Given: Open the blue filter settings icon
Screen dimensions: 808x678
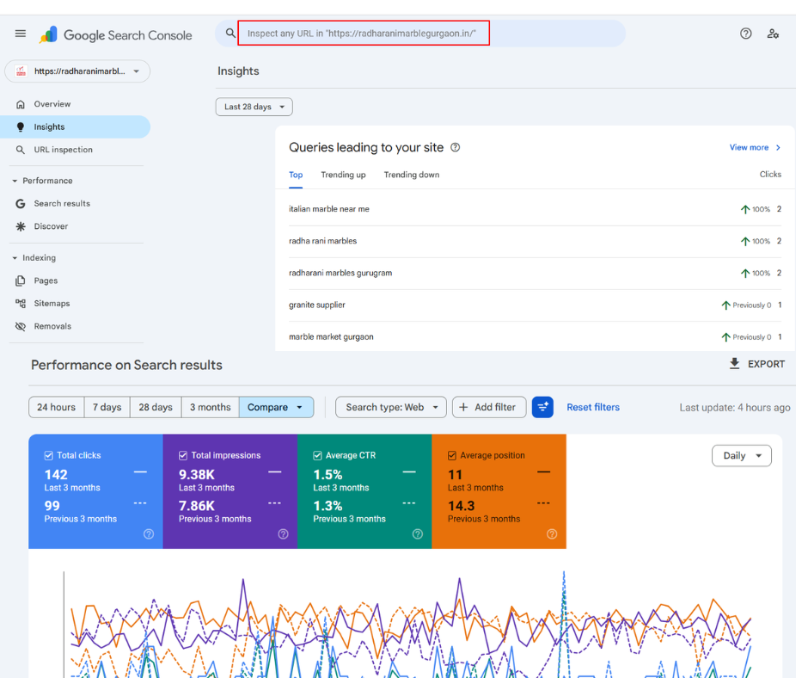Looking at the screenshot, I should click(x=542, y=407).
